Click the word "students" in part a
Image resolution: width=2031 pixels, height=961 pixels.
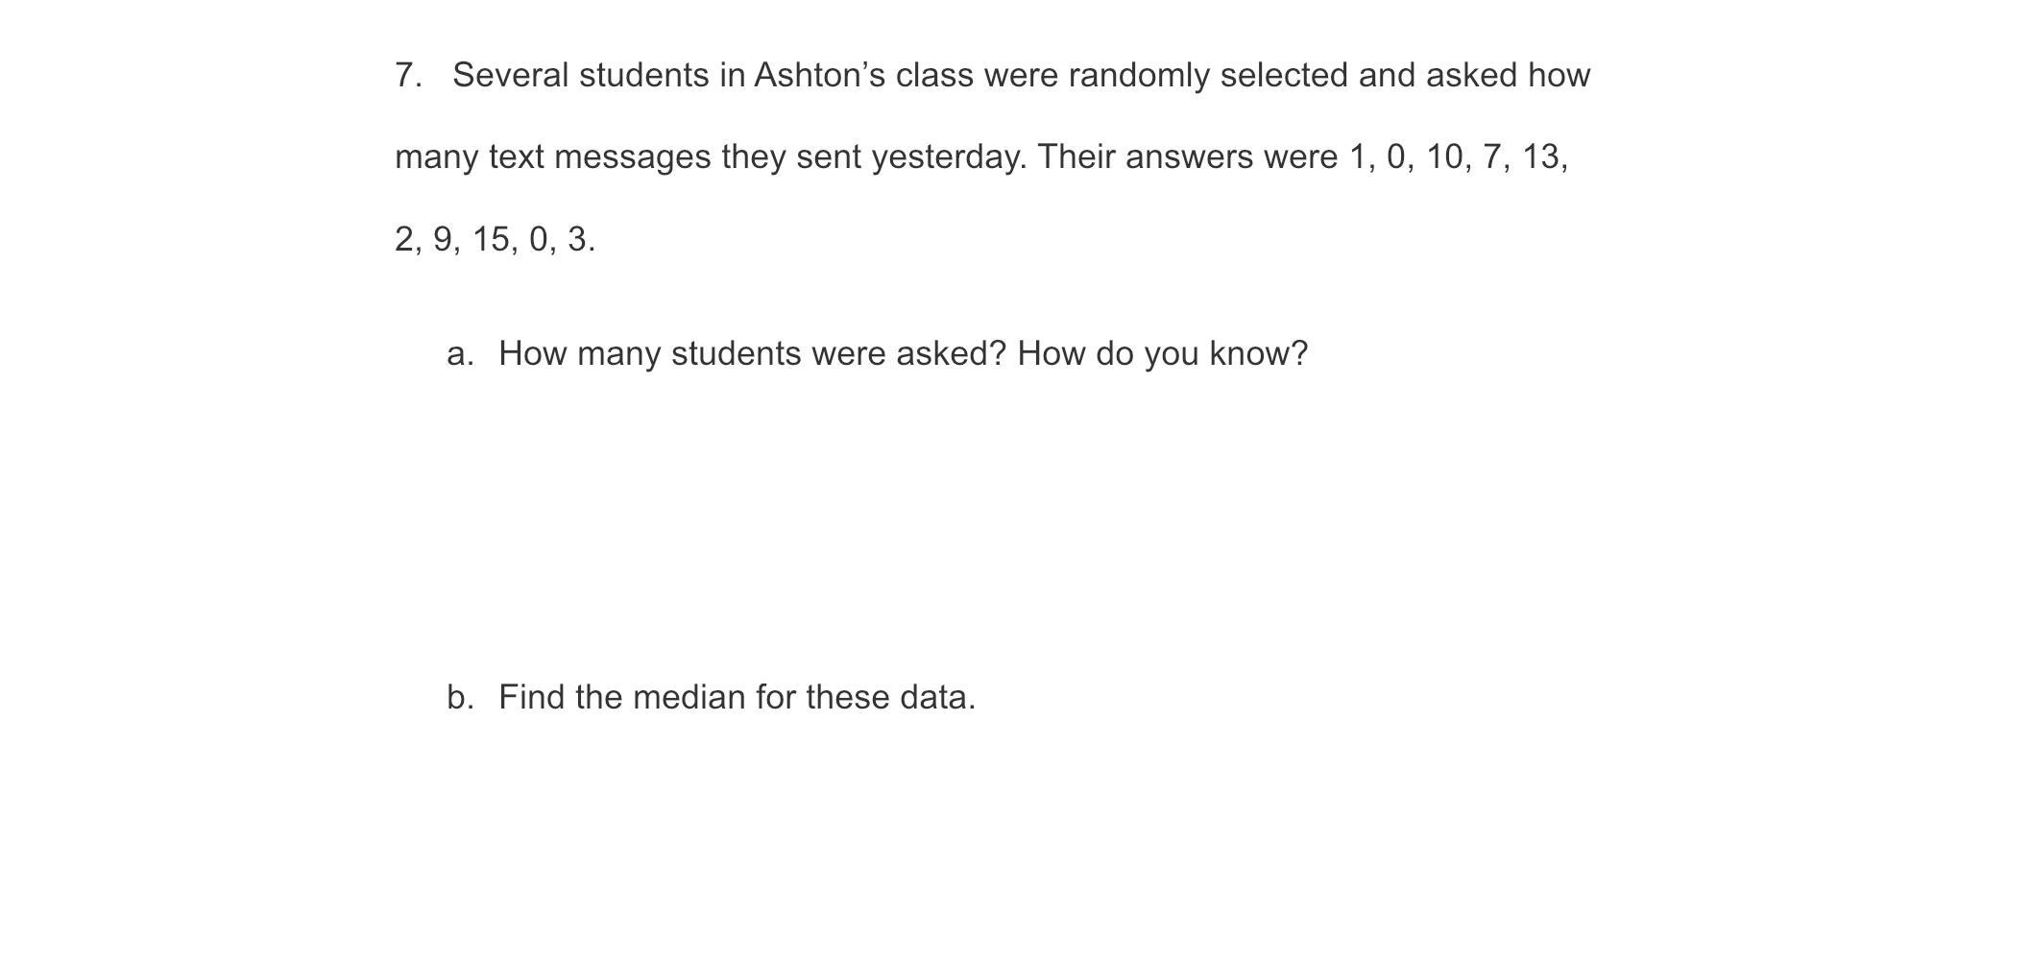[736, 354]
